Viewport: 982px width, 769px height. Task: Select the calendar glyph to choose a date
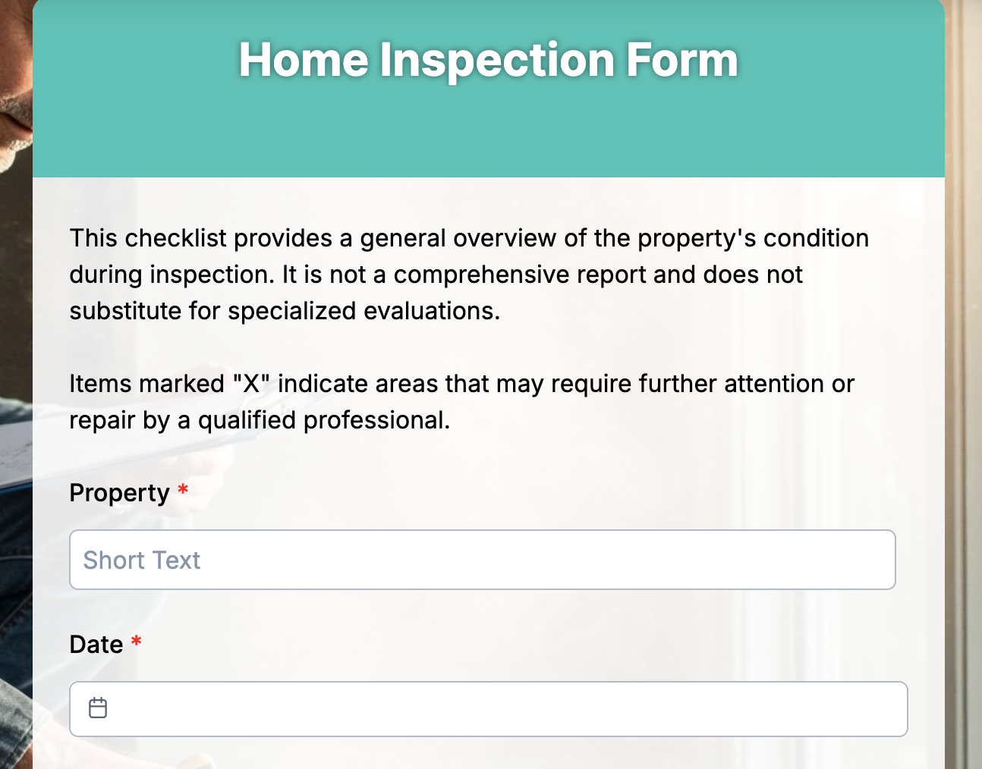[98, 708]
